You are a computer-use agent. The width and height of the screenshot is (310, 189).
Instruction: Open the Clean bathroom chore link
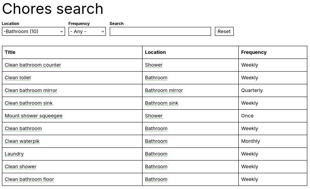(x=23, y=129)
